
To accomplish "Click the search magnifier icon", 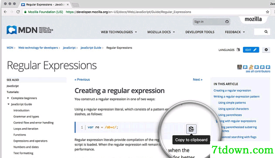I will click(266, 32).
